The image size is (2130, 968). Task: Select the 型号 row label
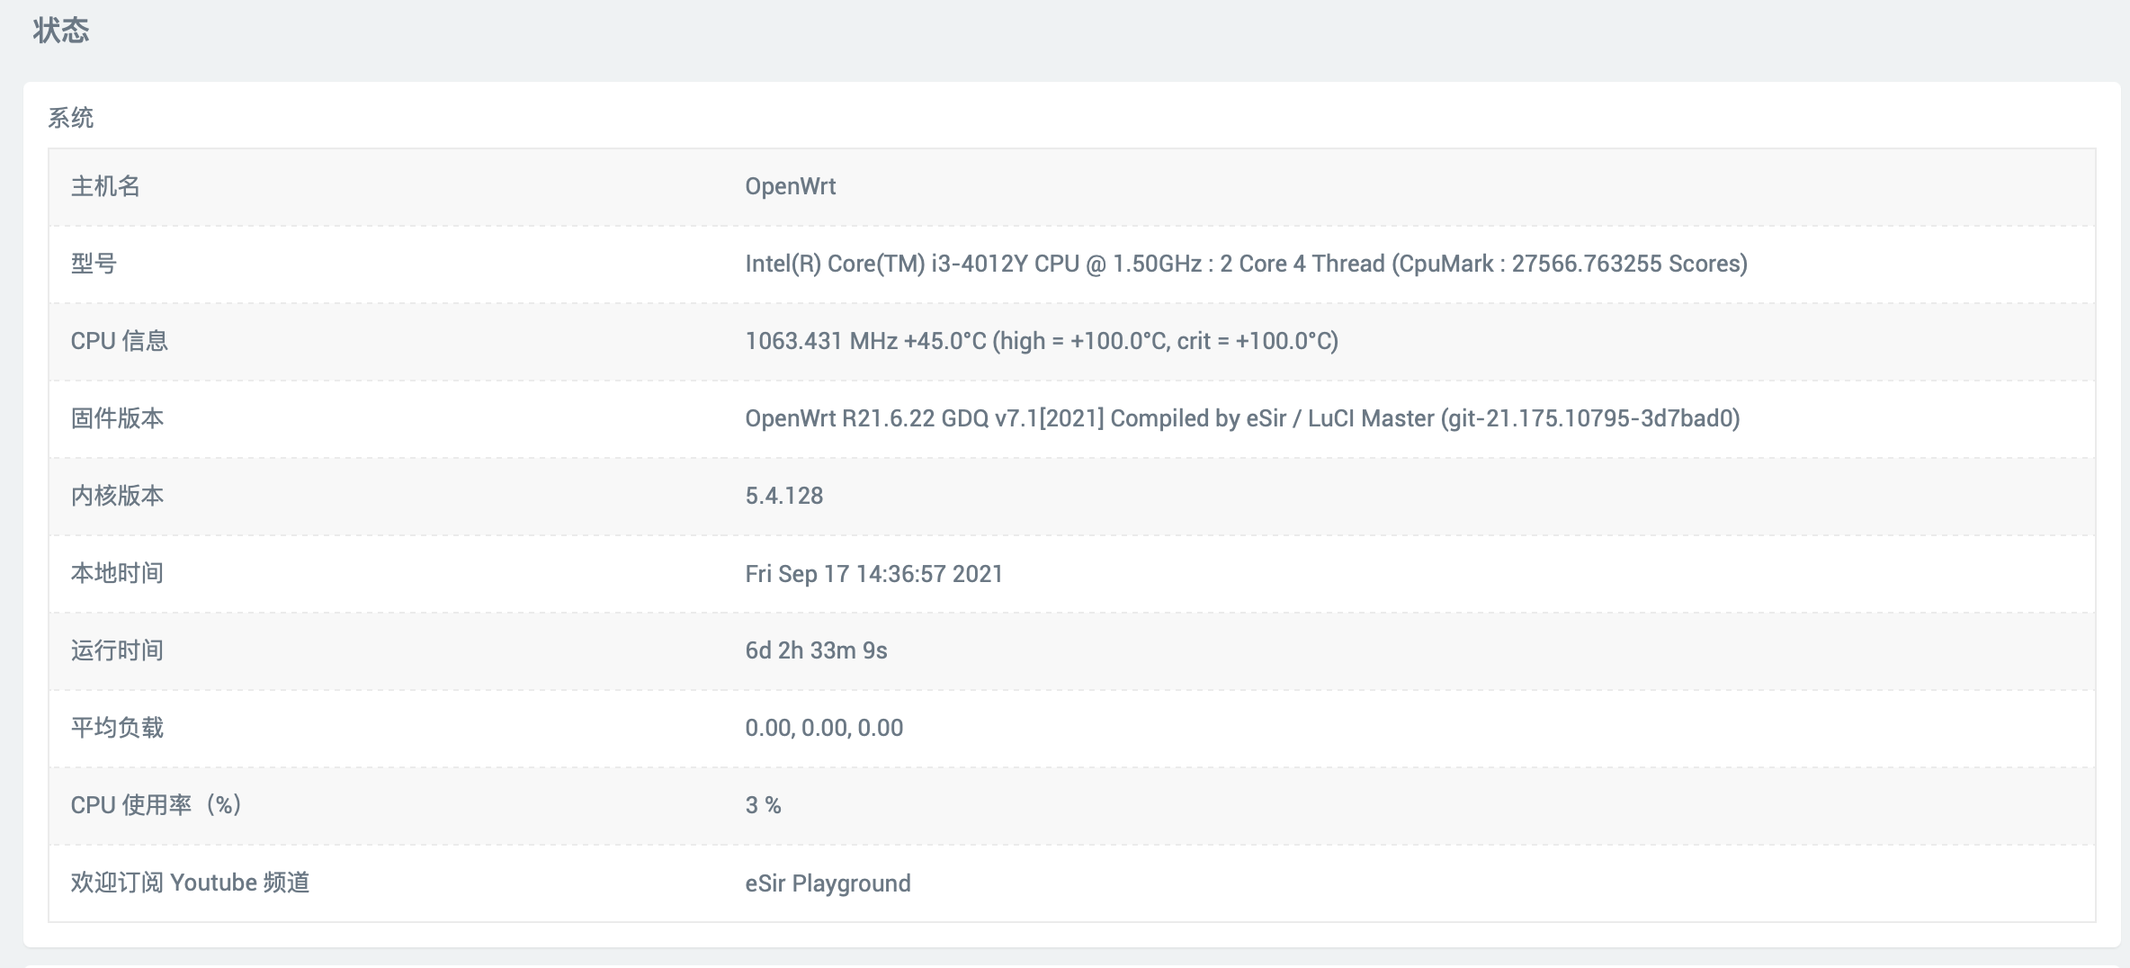tap(94, 264)
